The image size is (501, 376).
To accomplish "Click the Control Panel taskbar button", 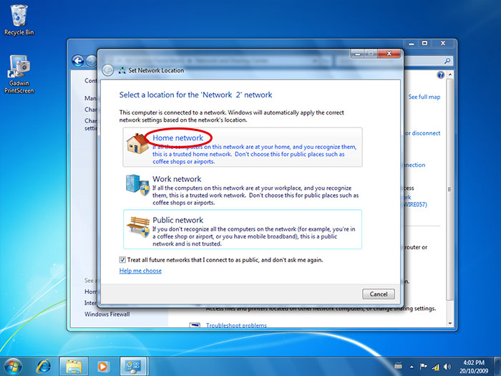I will click(x=133, y=367).
